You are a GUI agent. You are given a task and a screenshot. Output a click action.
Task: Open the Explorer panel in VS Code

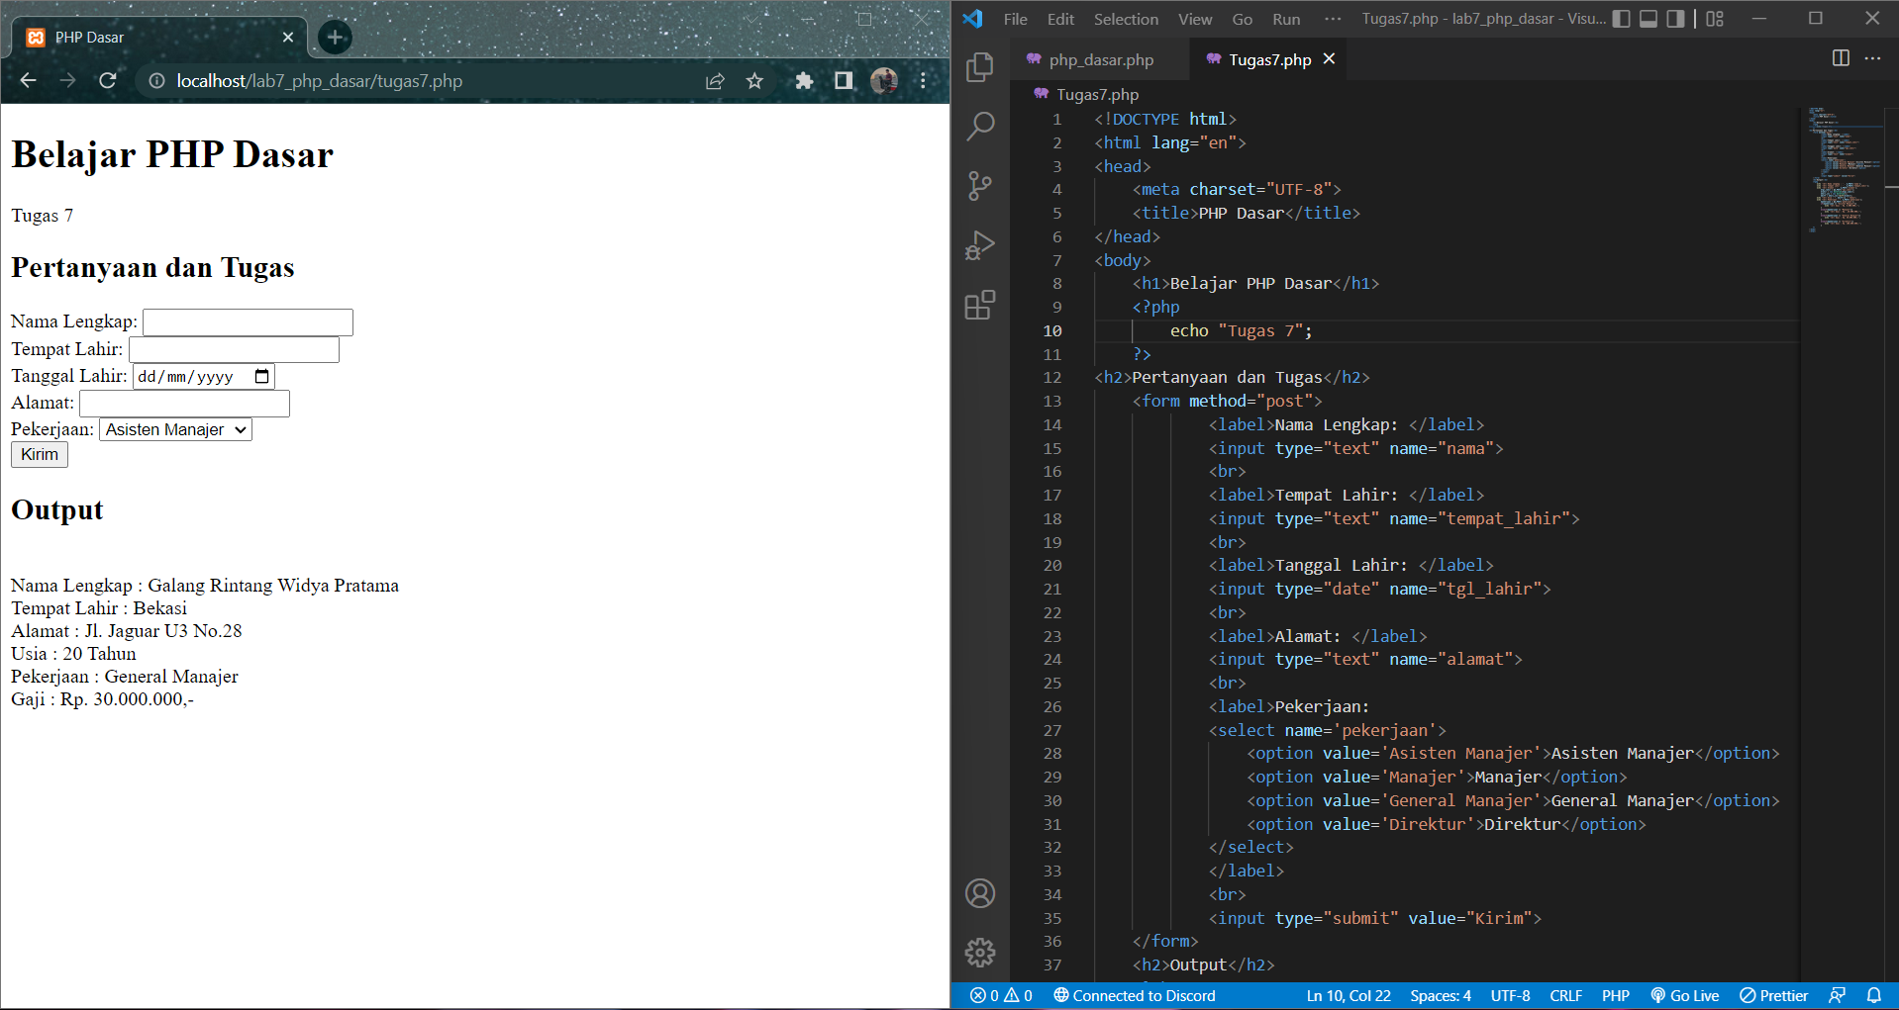point(979,67)
